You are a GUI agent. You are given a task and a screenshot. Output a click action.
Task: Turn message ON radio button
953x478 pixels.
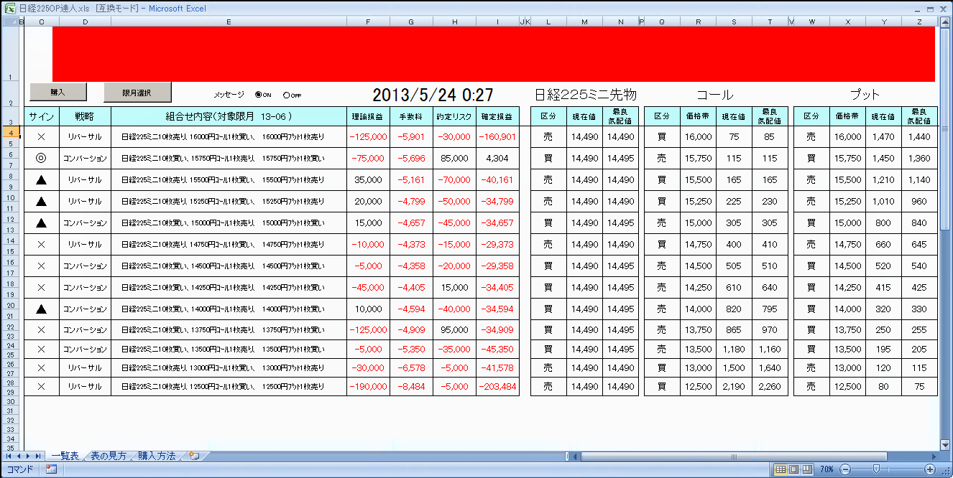(x=259, y=94)
